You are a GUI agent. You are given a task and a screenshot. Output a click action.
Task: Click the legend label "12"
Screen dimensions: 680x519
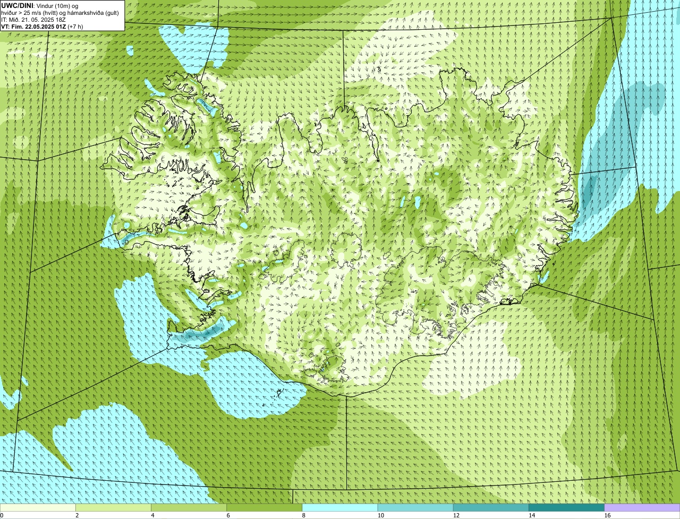click(x=456, y=515)
